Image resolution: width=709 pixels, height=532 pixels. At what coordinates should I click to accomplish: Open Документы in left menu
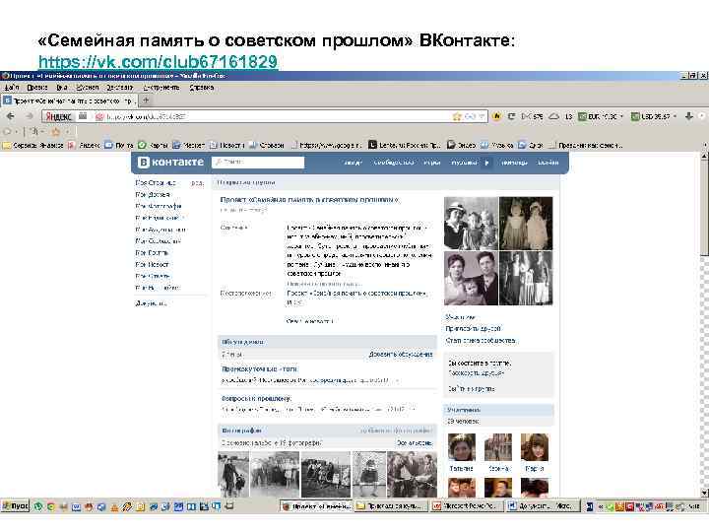pyautogui.click(x=151, y=303)
